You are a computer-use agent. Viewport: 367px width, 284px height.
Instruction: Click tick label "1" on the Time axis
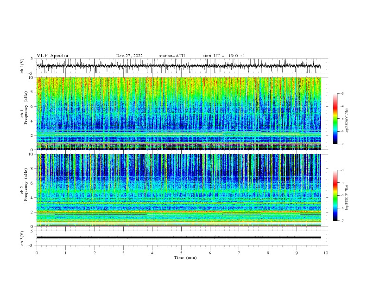tap(65, 253)
